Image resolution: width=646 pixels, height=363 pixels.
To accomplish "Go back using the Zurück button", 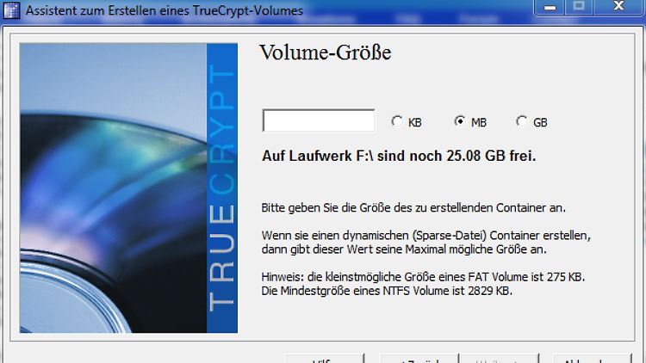I will click(x=412, y=359).
